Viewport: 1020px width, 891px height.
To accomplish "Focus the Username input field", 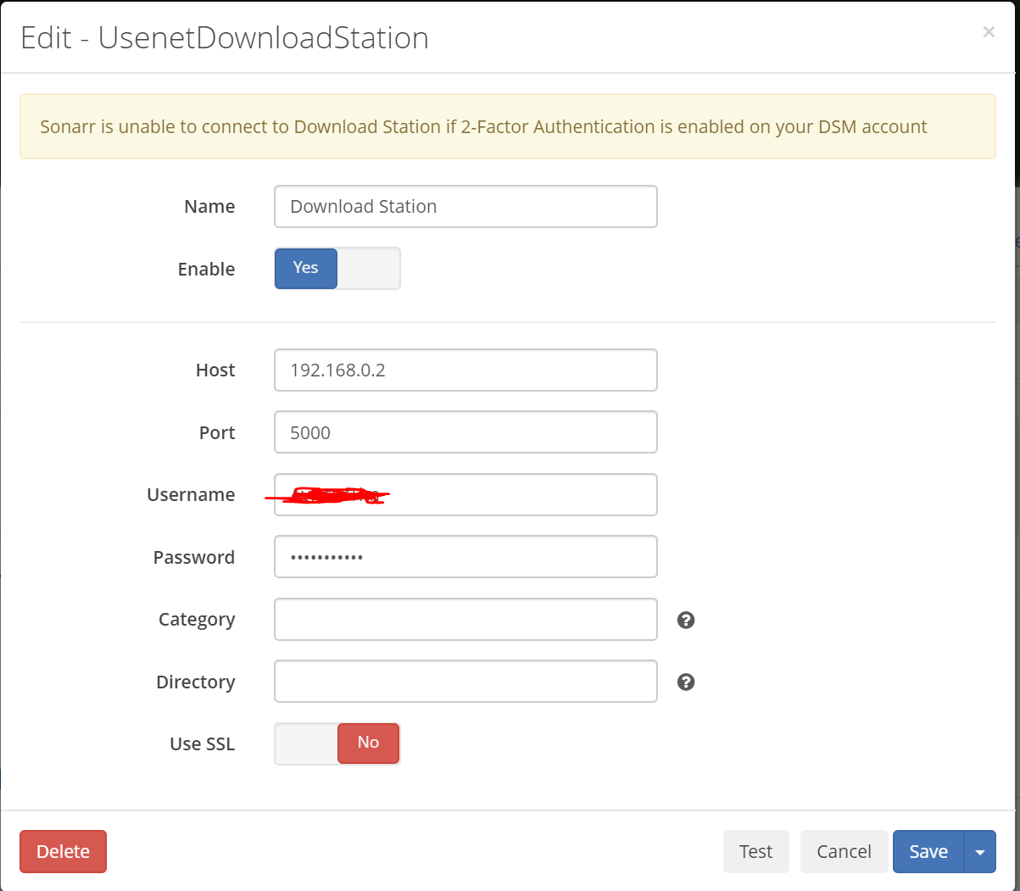I will coord(465,494).
